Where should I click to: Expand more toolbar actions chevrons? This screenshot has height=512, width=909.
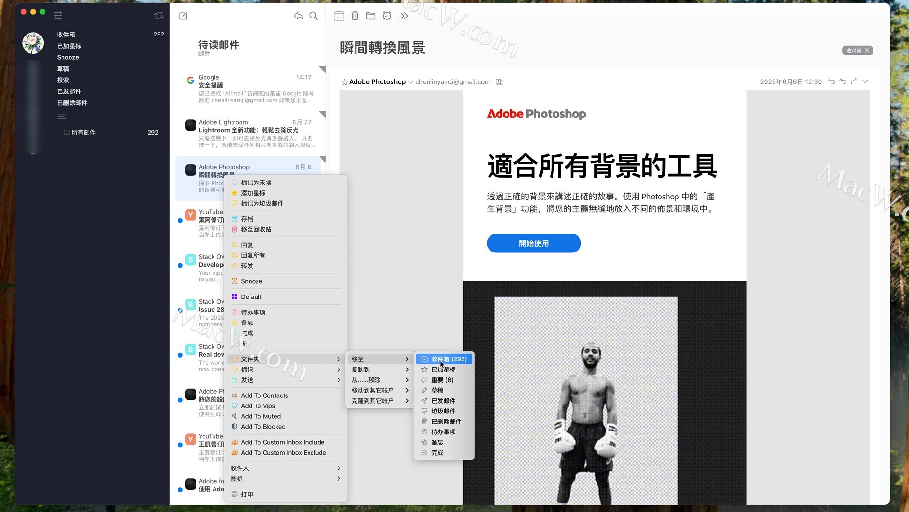[x=404, y=16]
